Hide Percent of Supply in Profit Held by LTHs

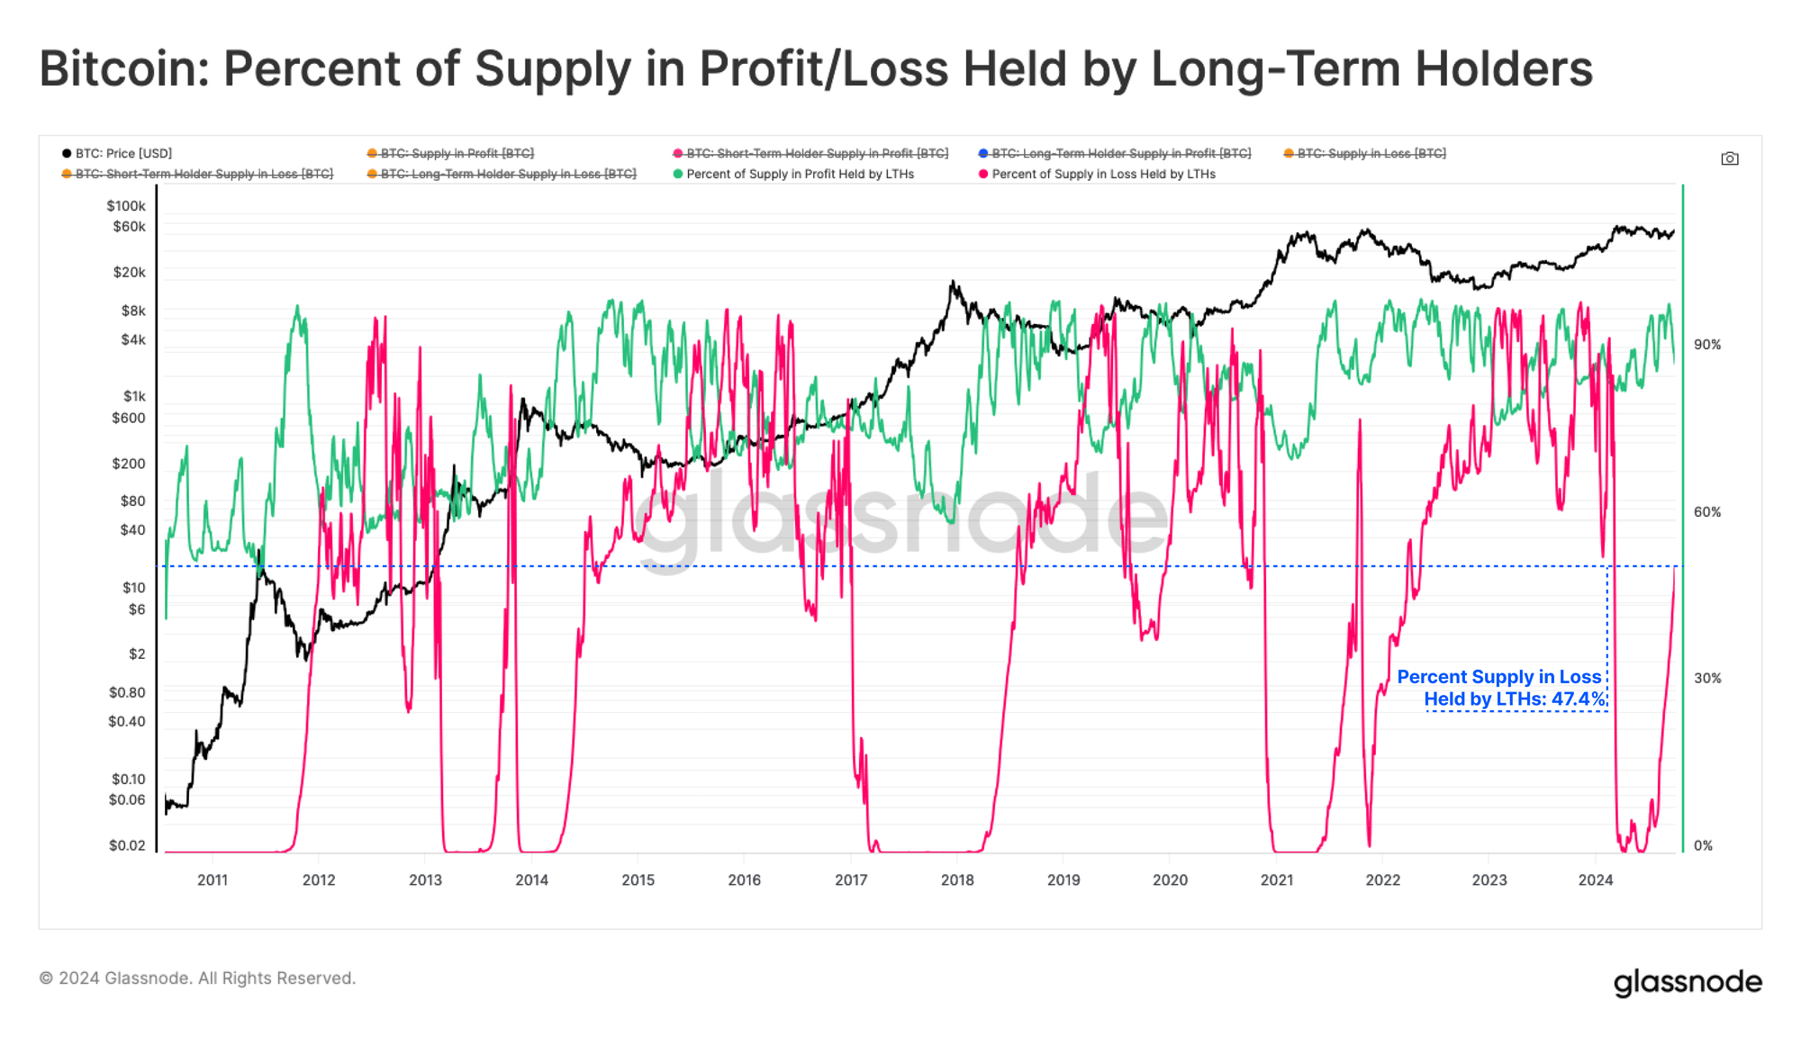[800, 175]
